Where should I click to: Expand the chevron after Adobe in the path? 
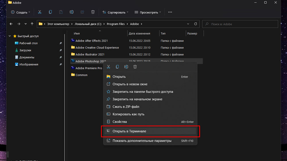click(x=141, y=24)
